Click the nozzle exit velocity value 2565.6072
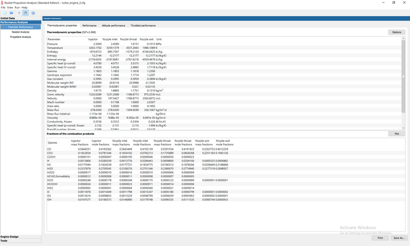This screenshot has width=410, height=246. tap(149, 98)
